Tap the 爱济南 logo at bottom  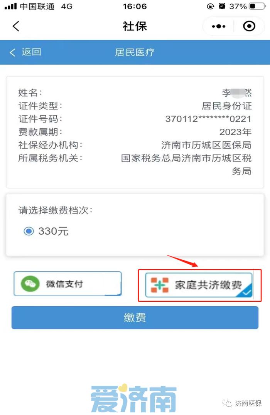pyautogui.click(x=134, y=398)
